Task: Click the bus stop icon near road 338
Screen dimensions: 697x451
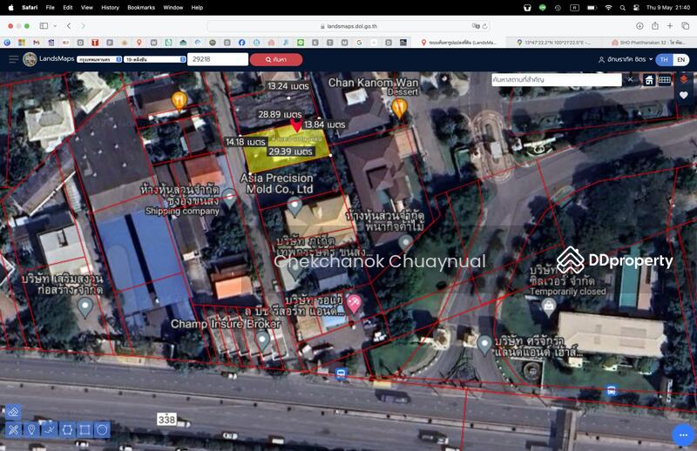Action: [x=342, y=374]
